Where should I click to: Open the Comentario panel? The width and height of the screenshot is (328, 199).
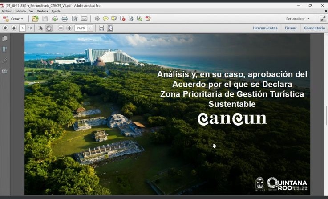(x=314, y=28)
